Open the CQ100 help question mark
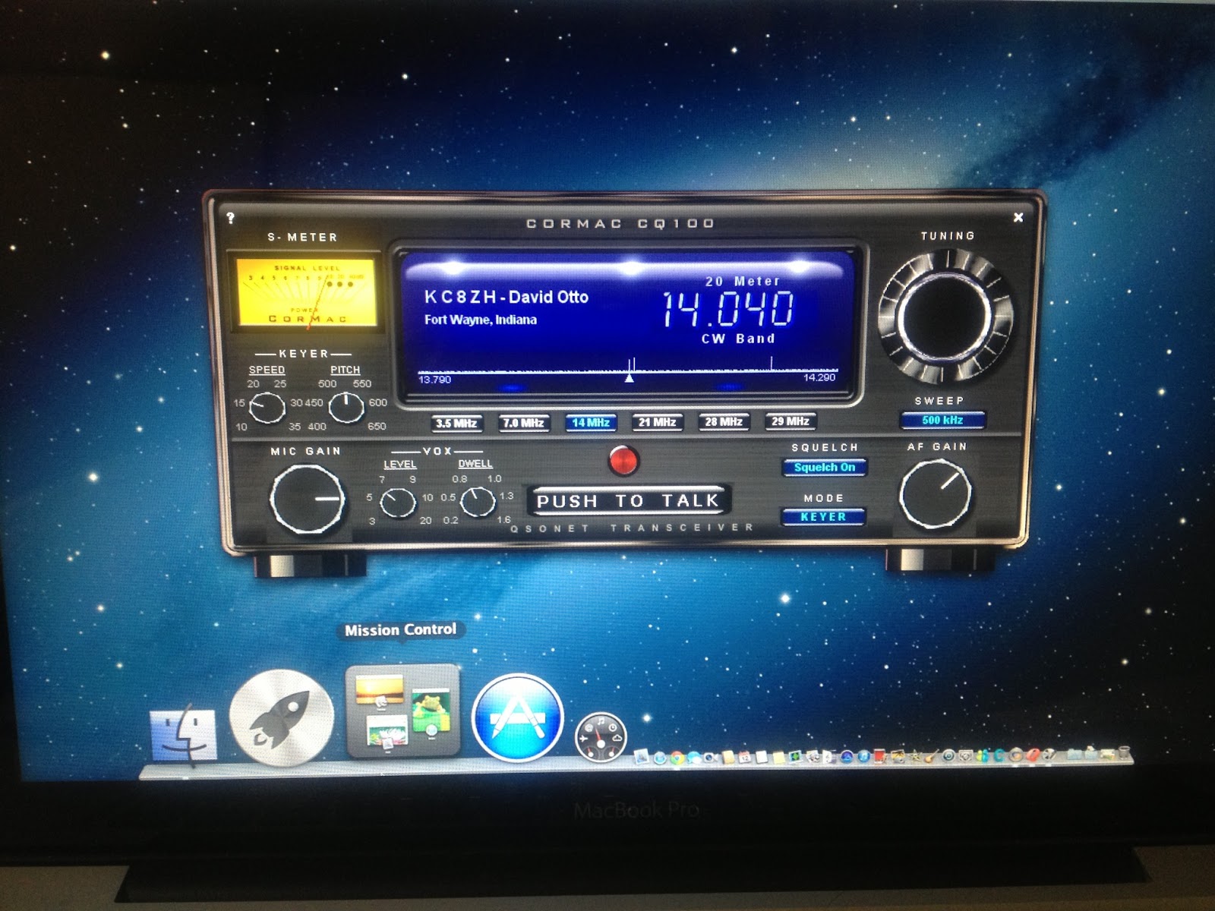The image size is (1215, 911). pyautogui.click(x=230, y=218)
